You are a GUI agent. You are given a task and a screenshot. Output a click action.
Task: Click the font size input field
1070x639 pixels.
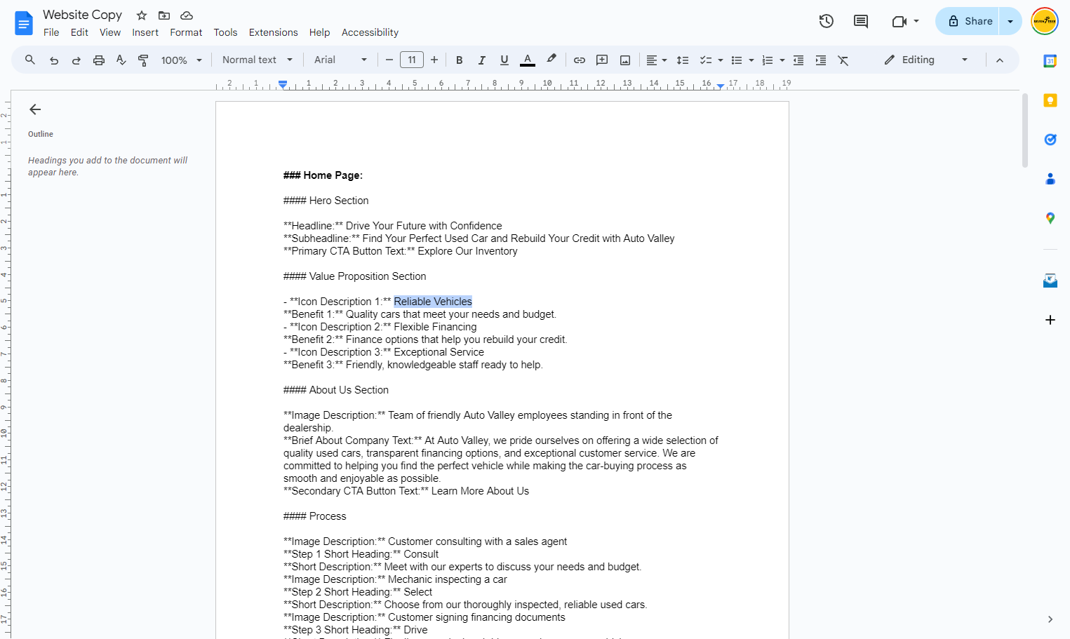point(412,60)
